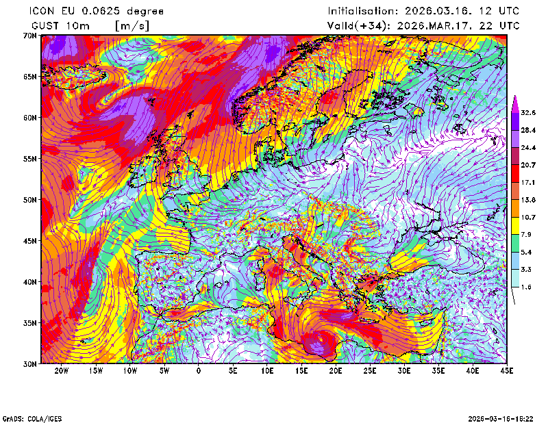This screenshot has width=548, height=423.
Task: Click the yellow legend swatch above 7.9
Action: click(514, 226)
